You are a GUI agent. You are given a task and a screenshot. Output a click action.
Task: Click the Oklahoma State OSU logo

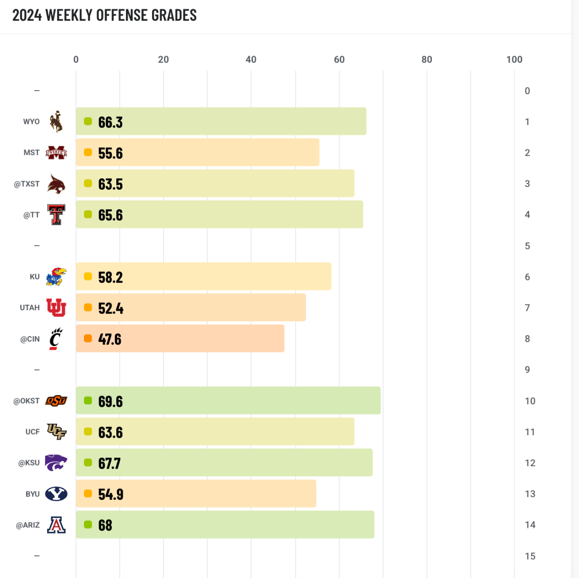click(56, 401)
